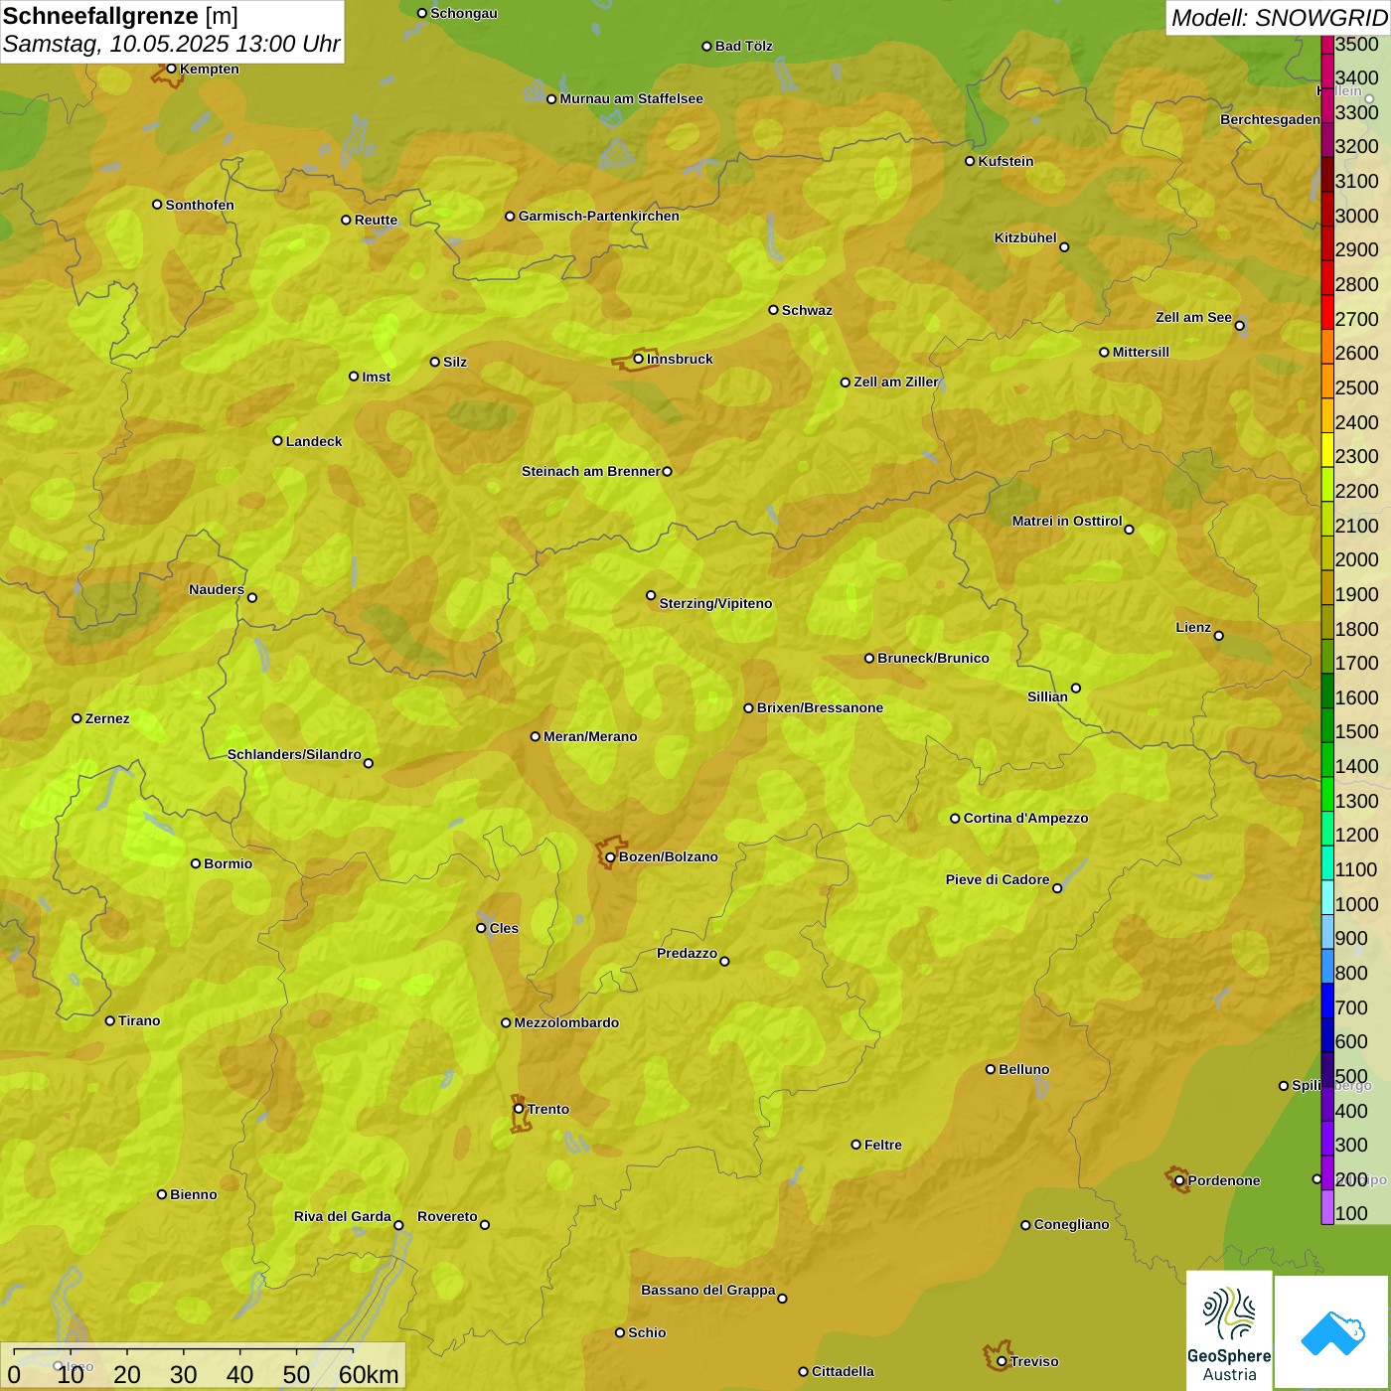
Task: Click the Trento city marker dot
Action: (x=519, y=1109)
